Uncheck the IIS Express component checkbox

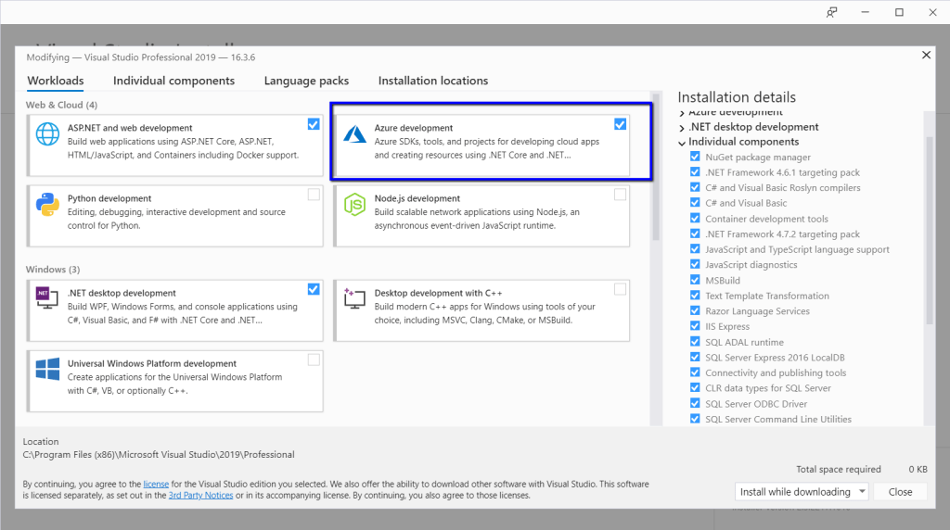(695, 326)
